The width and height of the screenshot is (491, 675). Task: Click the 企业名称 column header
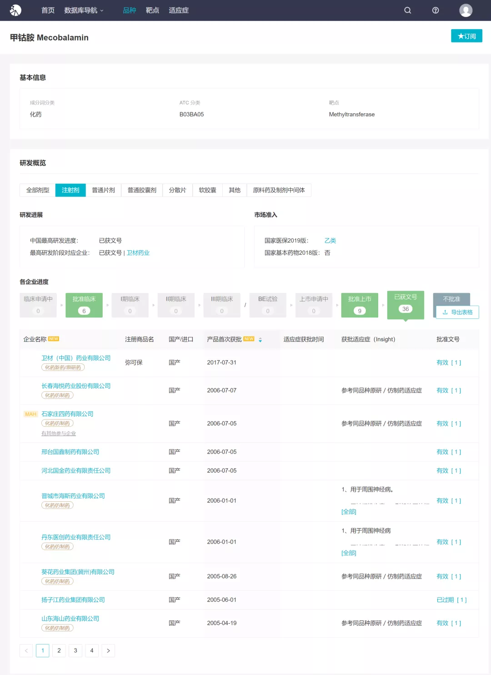(x=35, y=339)
